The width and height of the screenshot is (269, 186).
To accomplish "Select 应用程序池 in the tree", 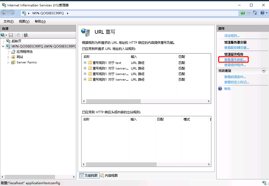I will (x=25, y=52).
